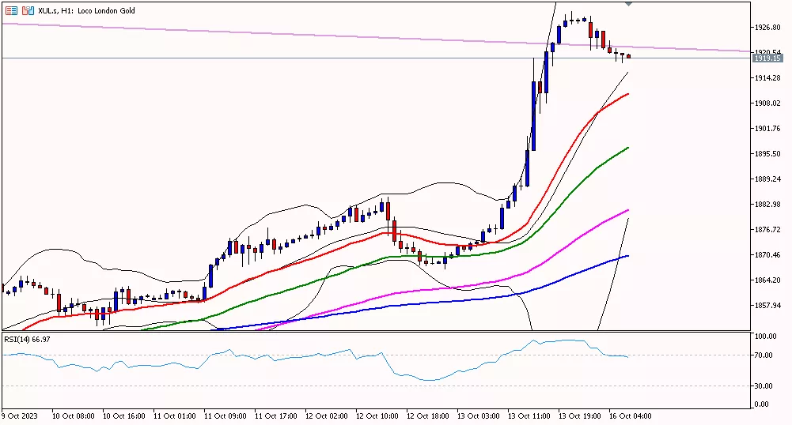Image resolution: width=792 pixels, height=425 pixels.
Task: Select the RSI(14) 66.97 indicator label
Action: [x=28, y=339]
